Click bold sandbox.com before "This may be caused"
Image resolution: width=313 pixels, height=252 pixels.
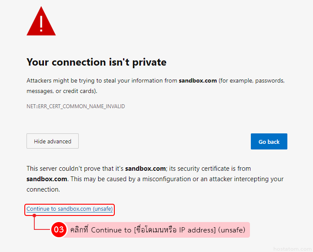pyautogui.click(x=47, y=179)
